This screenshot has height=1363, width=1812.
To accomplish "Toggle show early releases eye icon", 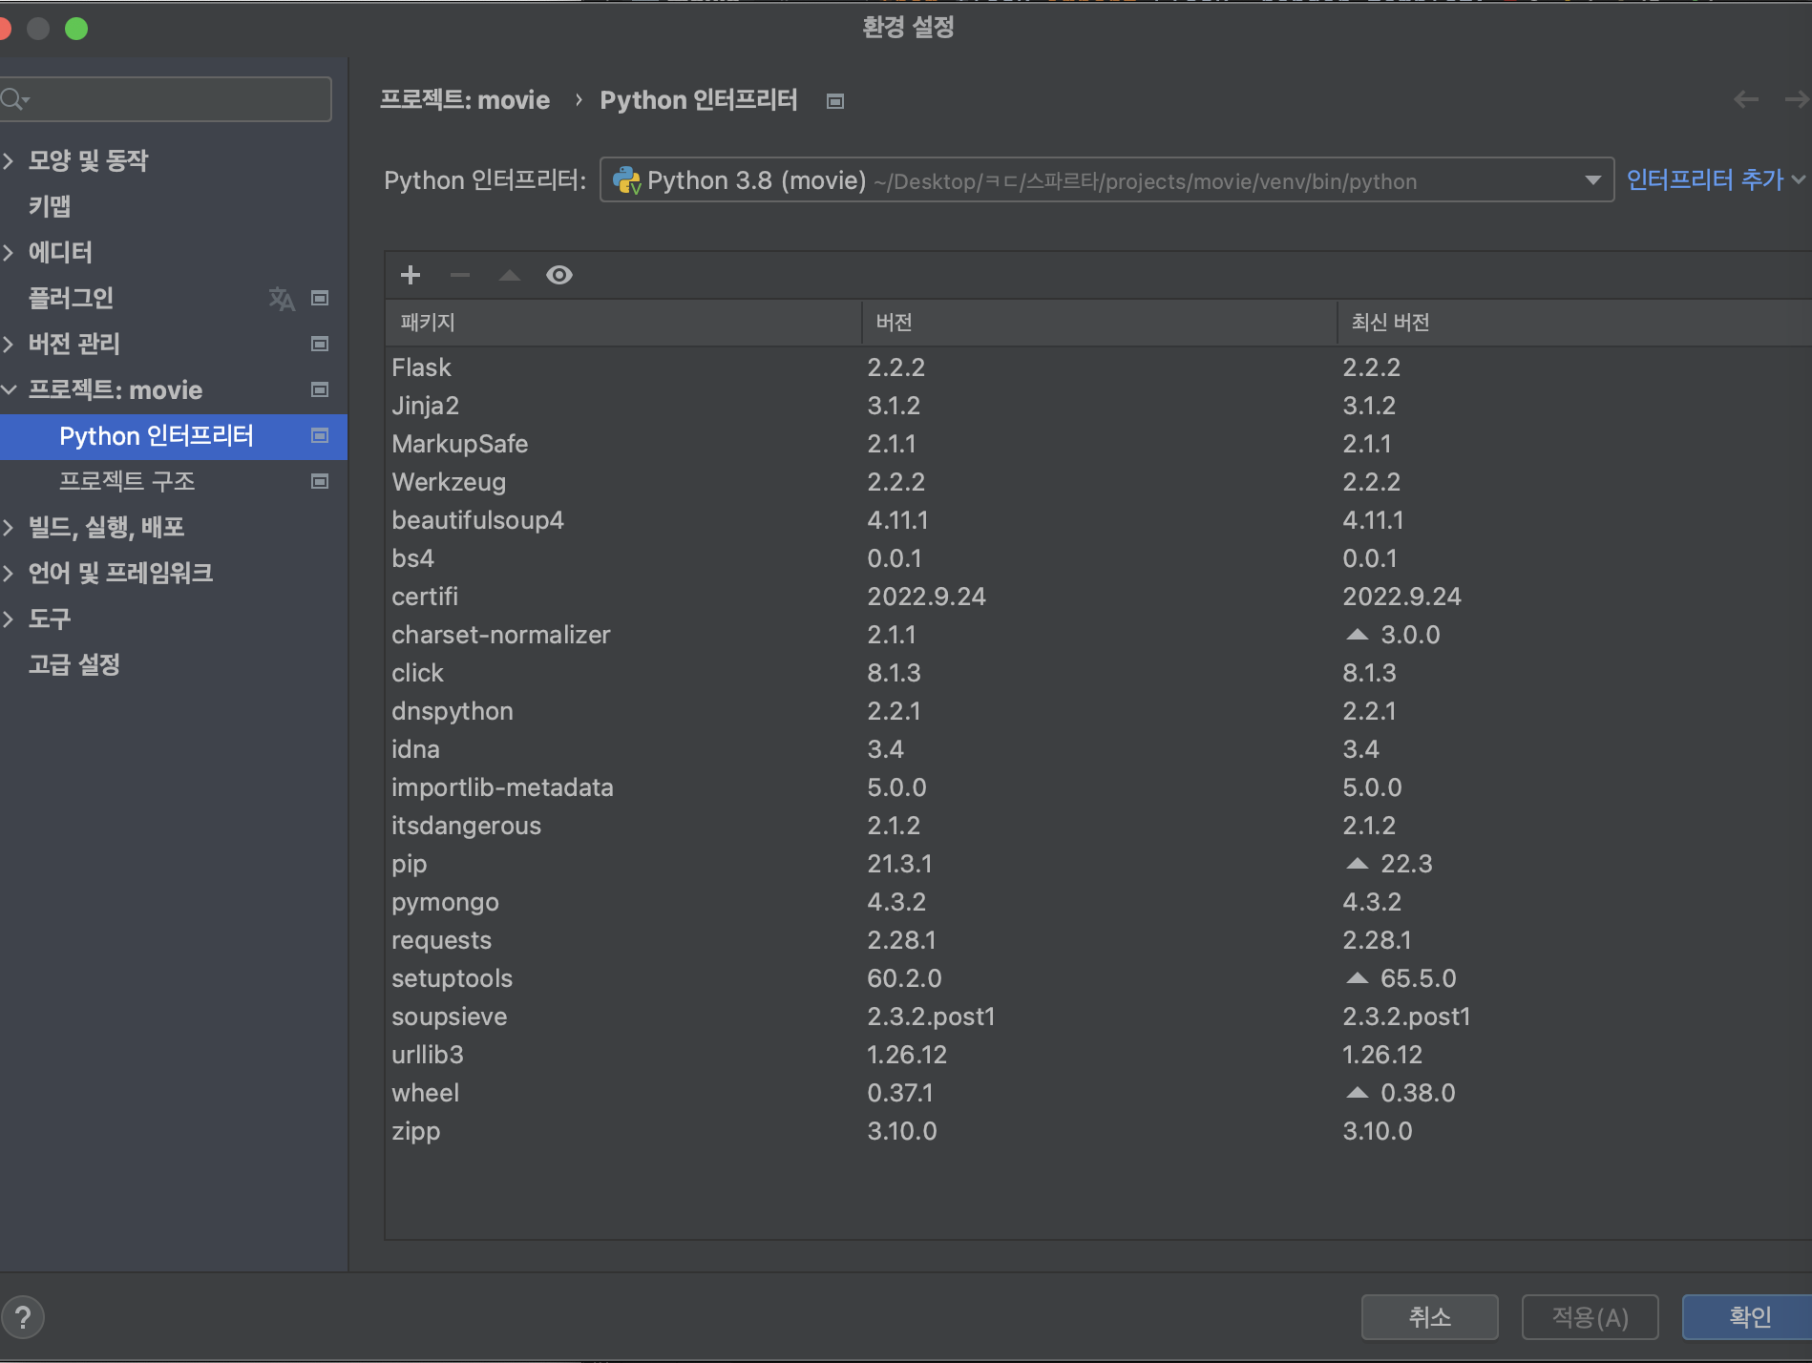I will [x=559, y=275].
